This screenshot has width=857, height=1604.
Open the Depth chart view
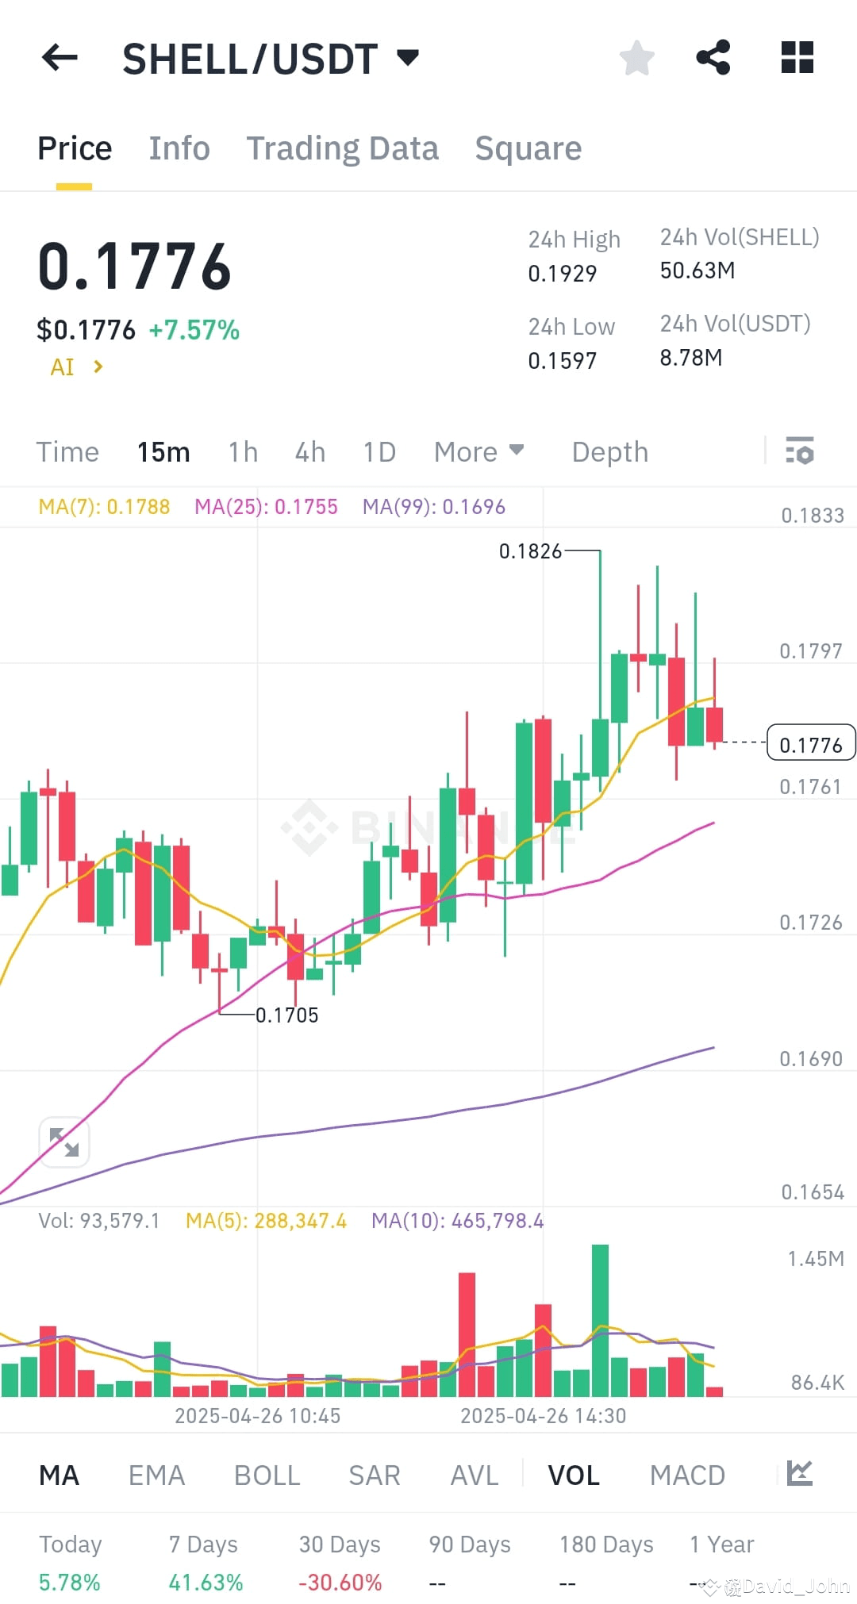click(609, 452)
